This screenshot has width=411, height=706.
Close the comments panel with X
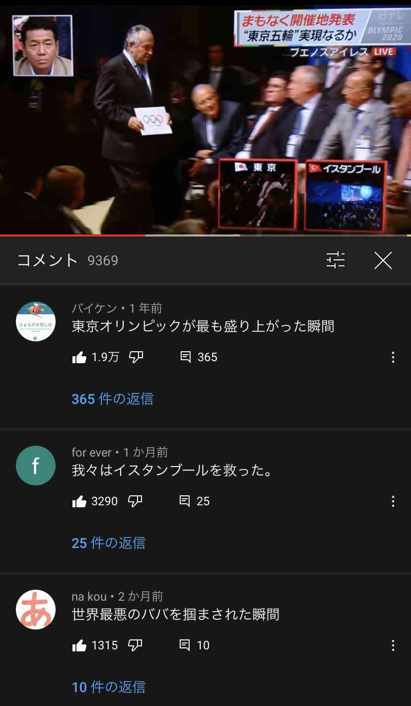[383, 260]
